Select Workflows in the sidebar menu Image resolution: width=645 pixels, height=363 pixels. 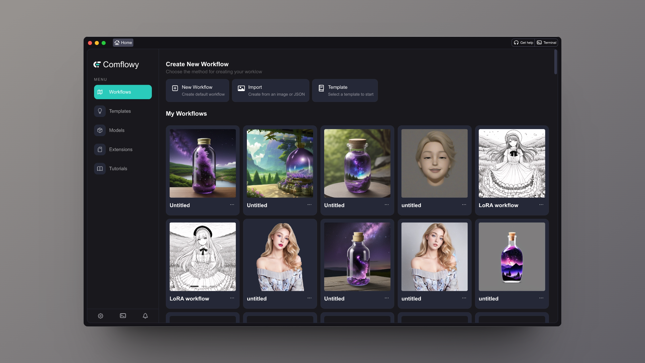coord(123,92)
